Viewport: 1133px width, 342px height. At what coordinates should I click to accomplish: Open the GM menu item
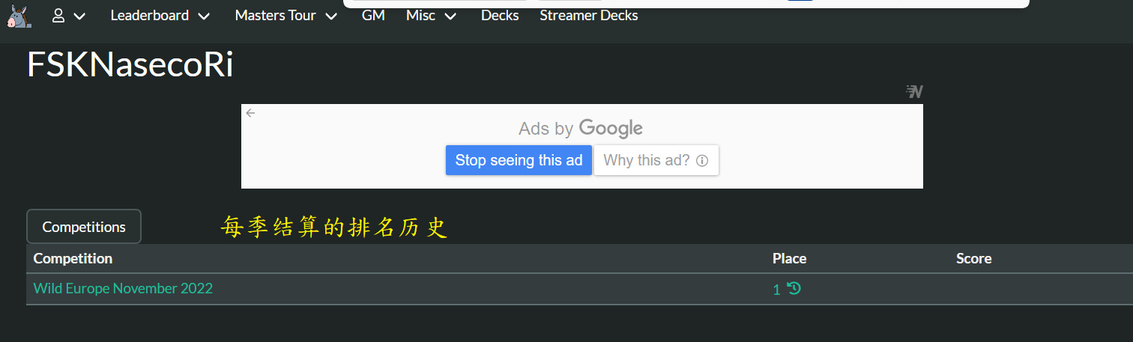[373, 15]
